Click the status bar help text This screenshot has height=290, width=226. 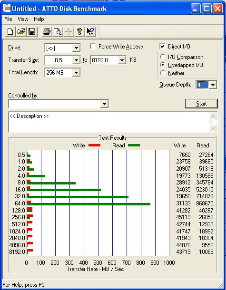pos(23,285)
